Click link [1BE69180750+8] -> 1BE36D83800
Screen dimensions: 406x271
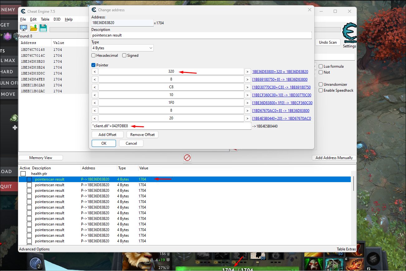280,80
